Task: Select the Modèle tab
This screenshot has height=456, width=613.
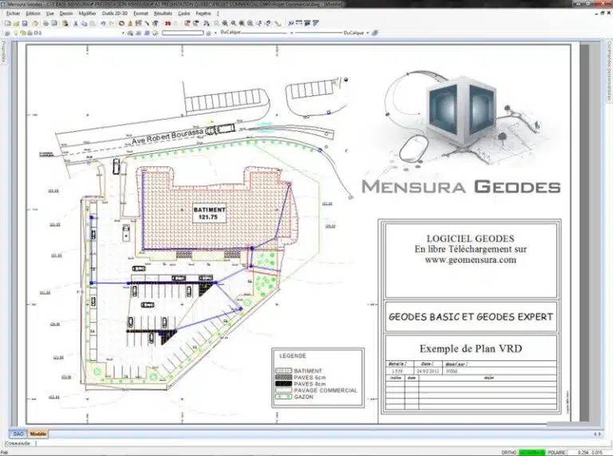Action: 38,434
